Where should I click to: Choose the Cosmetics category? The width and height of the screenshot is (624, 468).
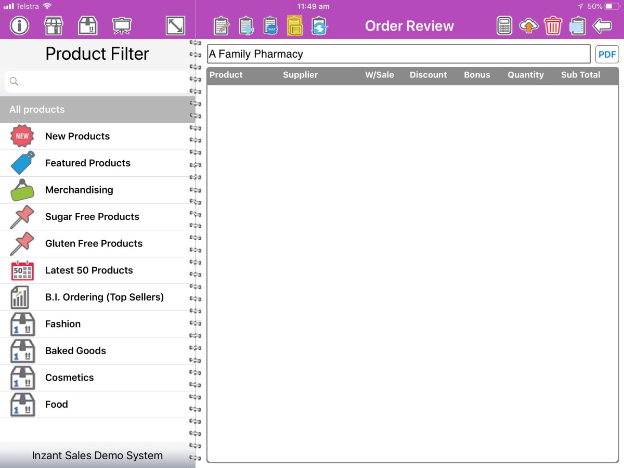coord(97,378)
